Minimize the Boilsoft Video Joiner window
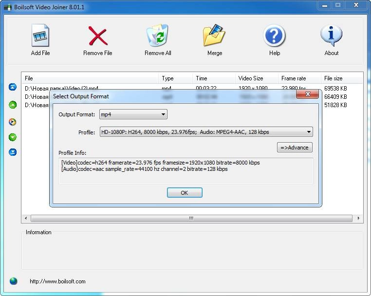The height and width of the screenshot is (296, 371). (325, 5)
